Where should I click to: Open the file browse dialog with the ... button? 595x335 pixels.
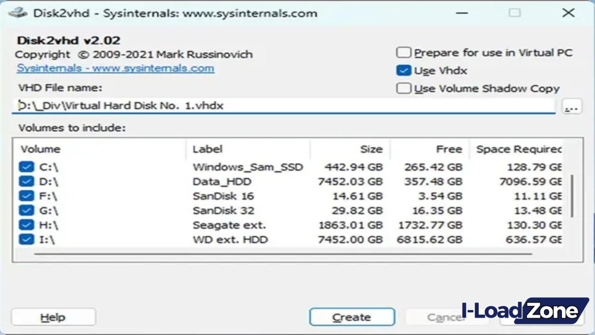[x=571, y=106]
